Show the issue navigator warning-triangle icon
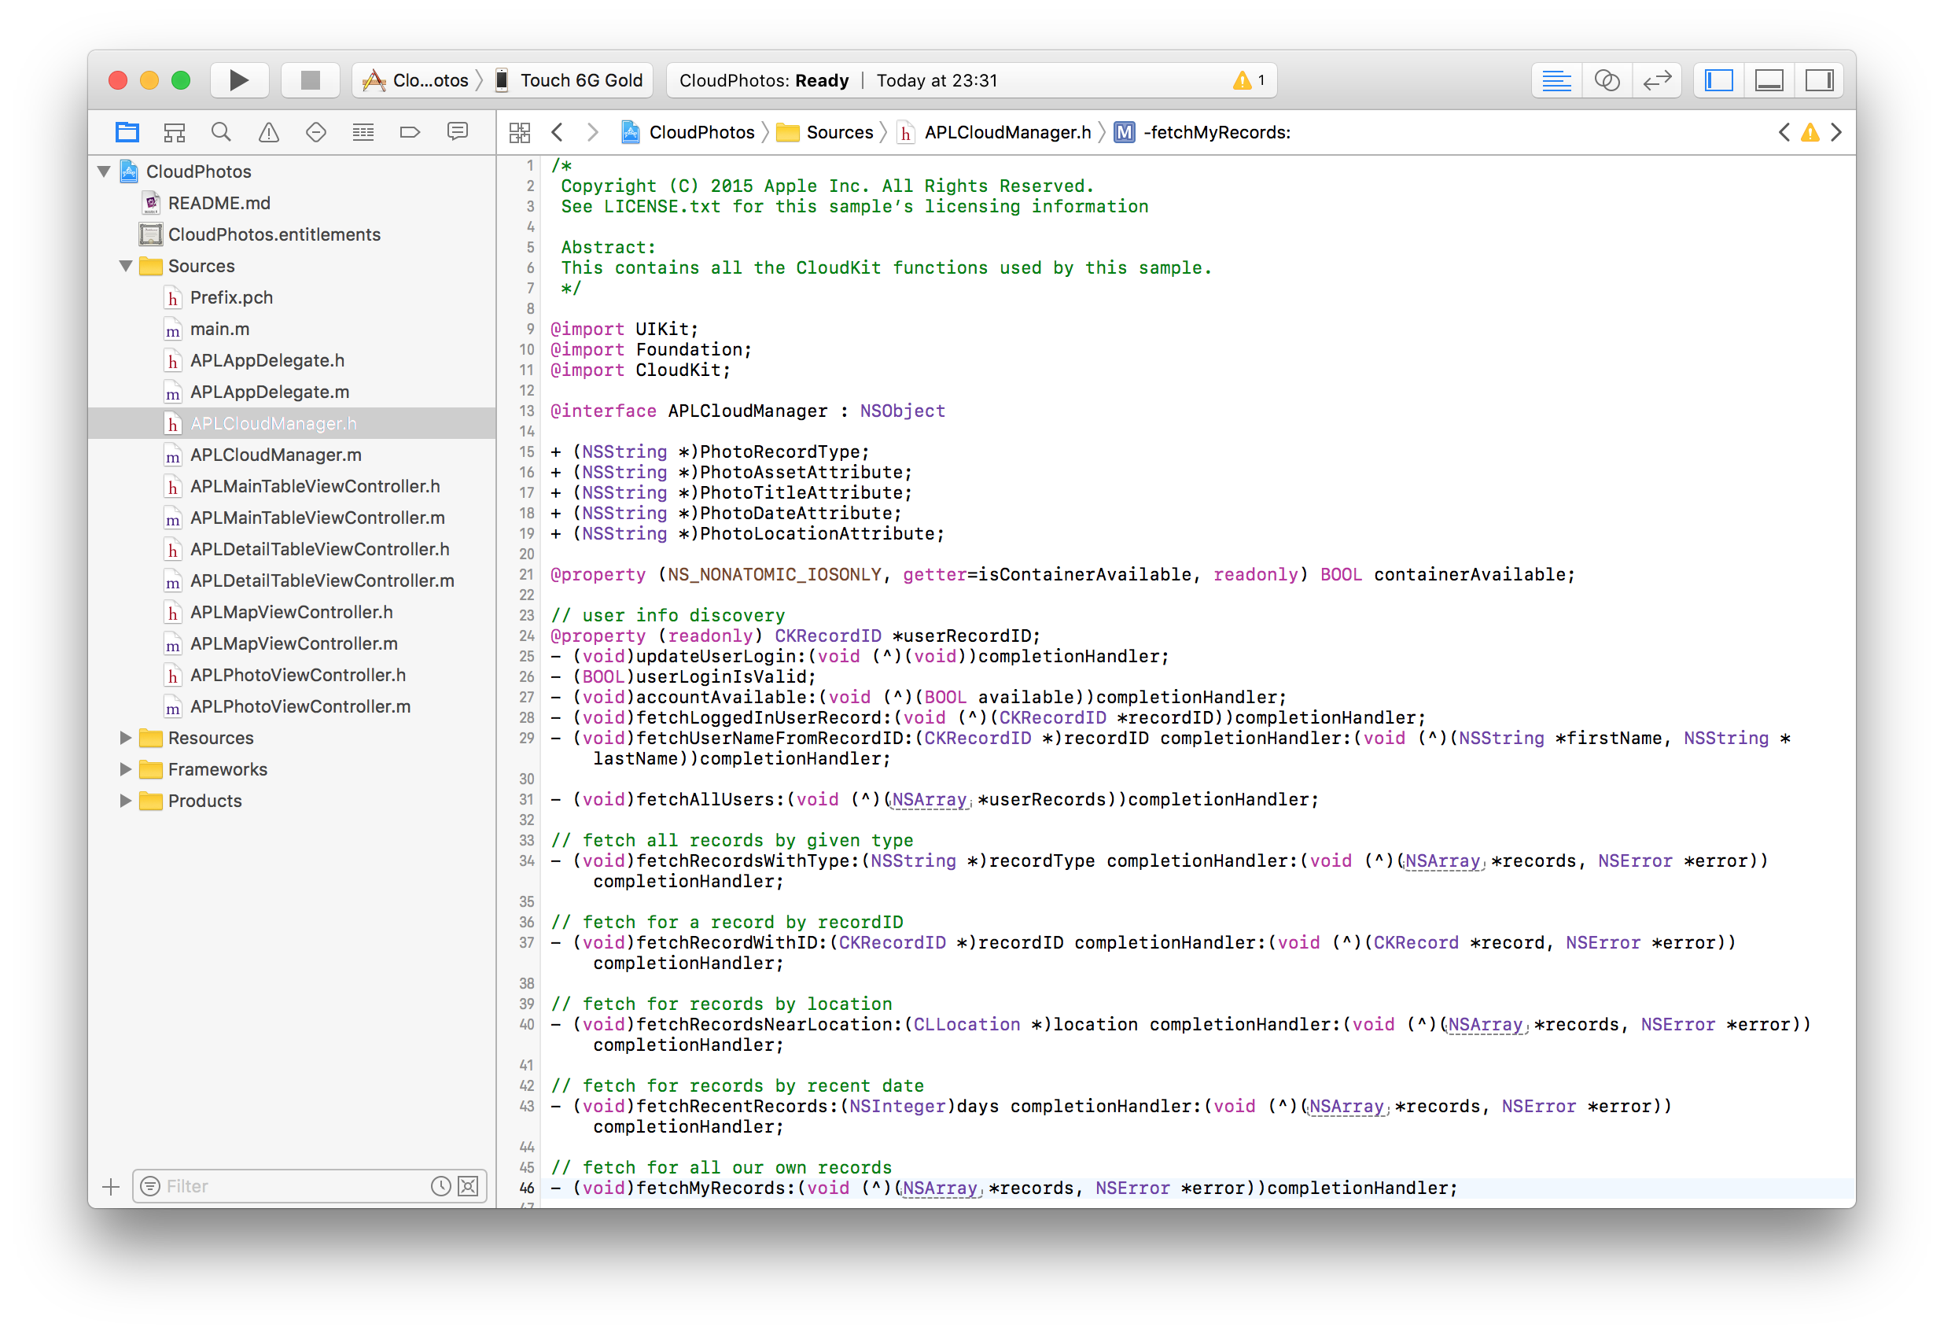Viewport: 1944px width, 1334px height. 268,132
